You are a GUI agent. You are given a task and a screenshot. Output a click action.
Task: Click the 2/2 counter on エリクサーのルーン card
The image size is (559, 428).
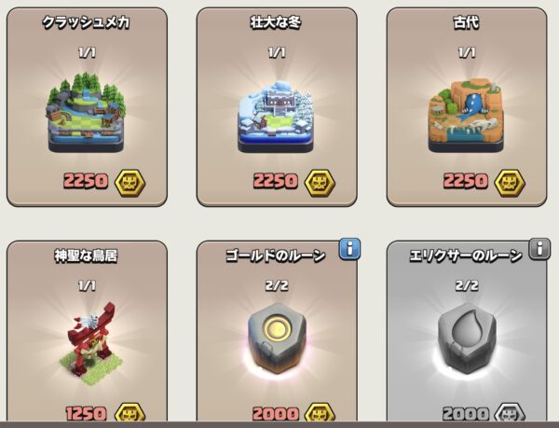tap(467, 285)
